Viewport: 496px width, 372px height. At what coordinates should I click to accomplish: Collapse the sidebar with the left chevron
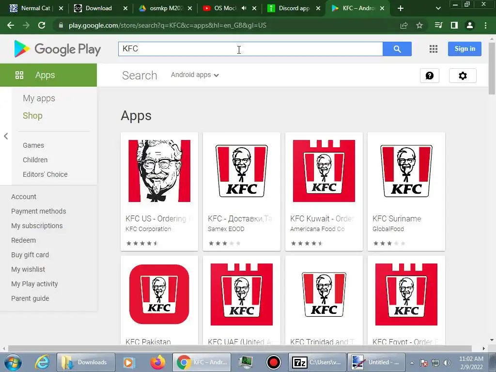click(x=6, y=136)
